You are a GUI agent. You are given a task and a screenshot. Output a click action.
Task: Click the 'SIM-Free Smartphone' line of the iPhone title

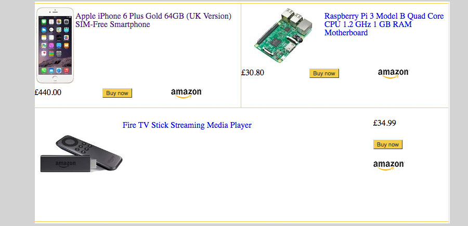click(x=112, y=24)
